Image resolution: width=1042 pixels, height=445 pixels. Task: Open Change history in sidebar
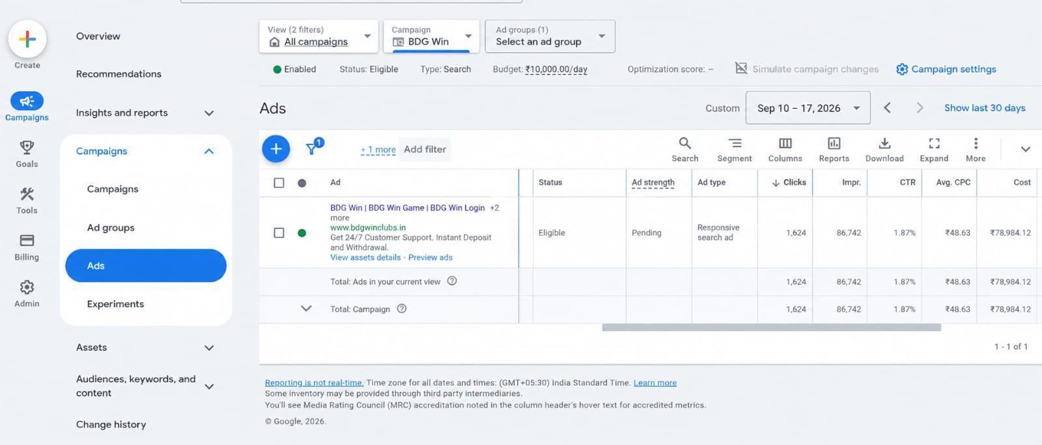[x=111, y=424]
